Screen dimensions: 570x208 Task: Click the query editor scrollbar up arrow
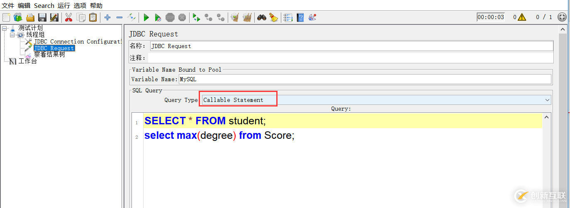tap(547, 117)
